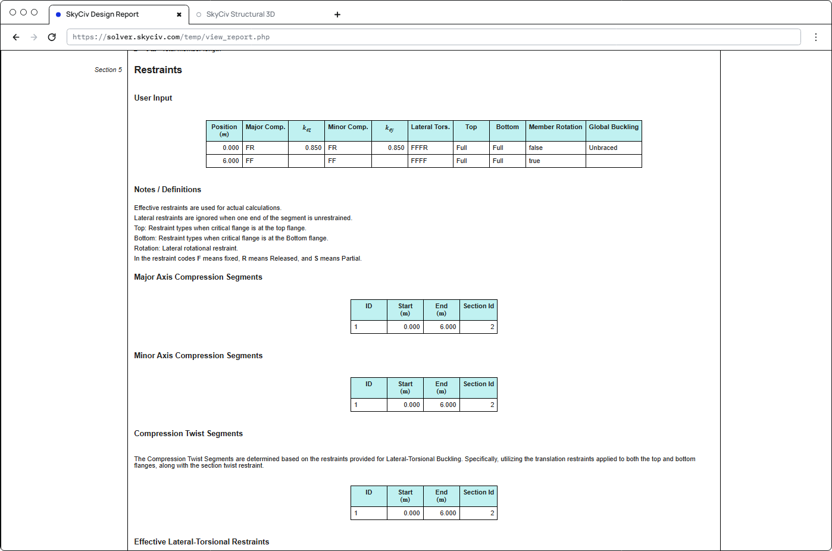The height and width of the screenshot is (551, 832).
Task: Click the Section 5 margin label
Action: tap(108, 70)
